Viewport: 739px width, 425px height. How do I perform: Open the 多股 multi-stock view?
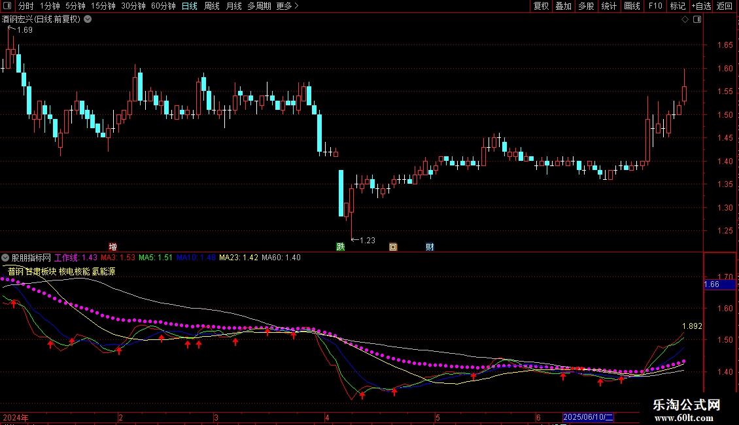pyautogui.click(x=587, y=6)
